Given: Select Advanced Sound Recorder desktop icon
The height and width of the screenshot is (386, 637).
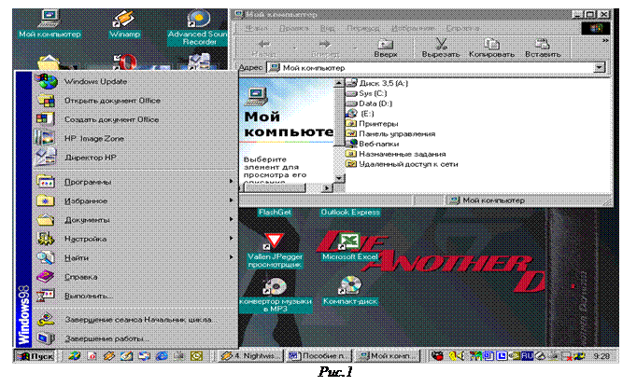Looking at the screenshot, I should click(x=198, y=28).
